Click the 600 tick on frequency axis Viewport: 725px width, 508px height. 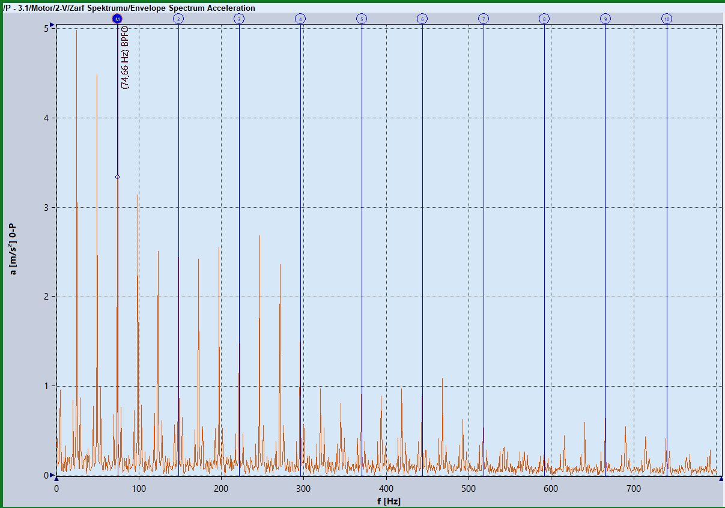(551, 489)
